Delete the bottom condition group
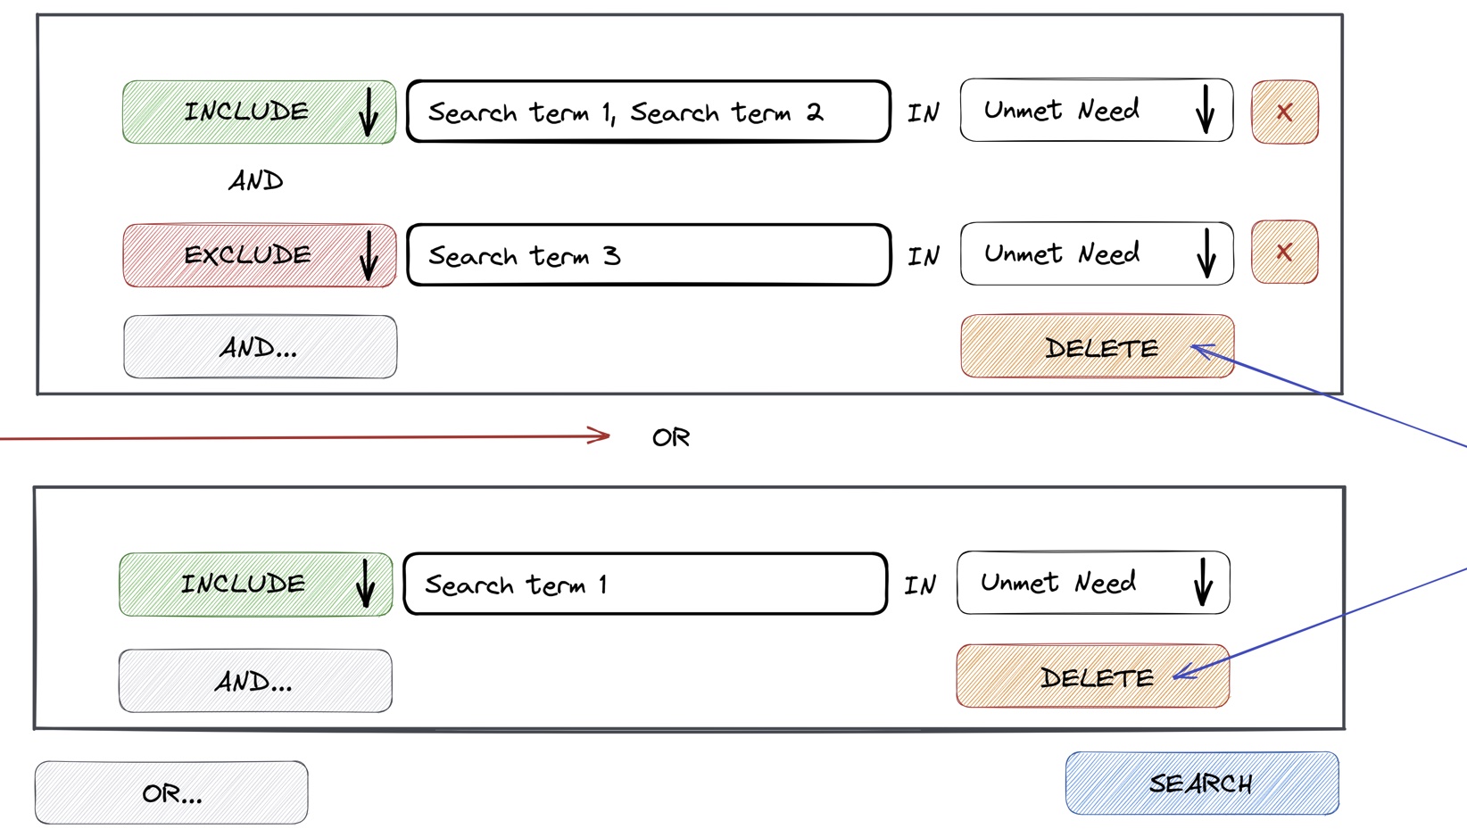The width and height of the screenshot is (1467, 829). [1092, 676]
